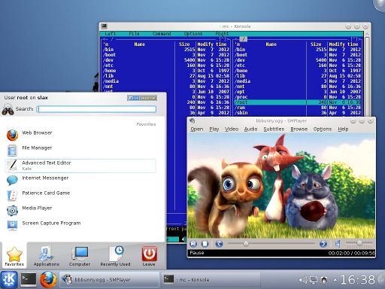Click the Name column header in left panel

[139, 44]
